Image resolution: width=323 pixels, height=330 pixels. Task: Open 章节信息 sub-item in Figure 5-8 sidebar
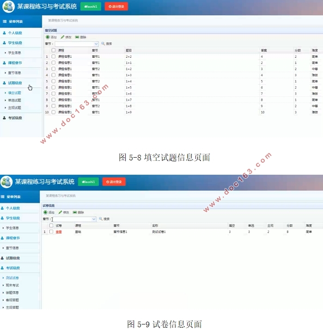14,73
